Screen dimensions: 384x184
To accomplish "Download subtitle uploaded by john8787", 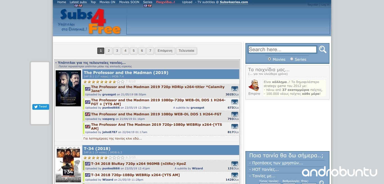I will (234, 126).
